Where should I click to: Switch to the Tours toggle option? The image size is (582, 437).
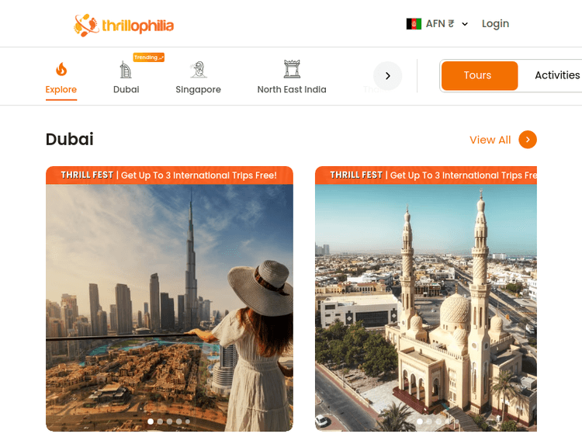pyautogui.click(x=480, y=75)
